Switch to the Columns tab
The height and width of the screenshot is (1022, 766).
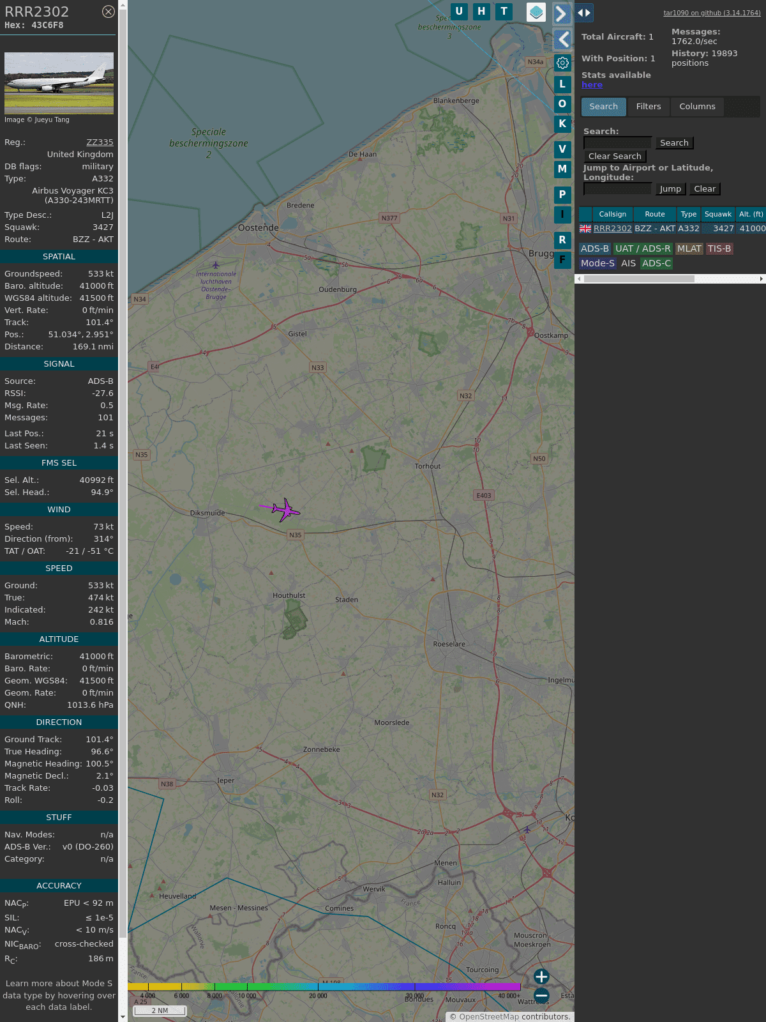tap(697, 107)
